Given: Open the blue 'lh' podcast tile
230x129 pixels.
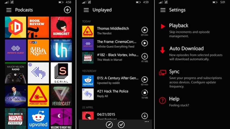Looking at the screenshot, I should click(61, 50).
